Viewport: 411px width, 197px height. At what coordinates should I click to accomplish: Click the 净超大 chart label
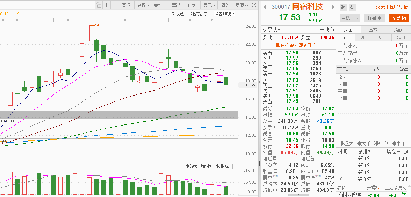point(346,144)
